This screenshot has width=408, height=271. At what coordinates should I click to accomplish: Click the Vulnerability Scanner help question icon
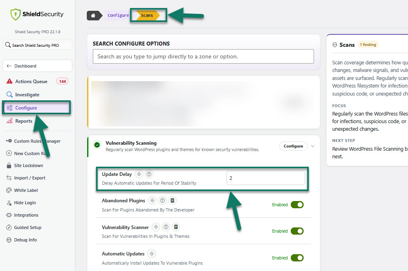(x=166, y=227)
